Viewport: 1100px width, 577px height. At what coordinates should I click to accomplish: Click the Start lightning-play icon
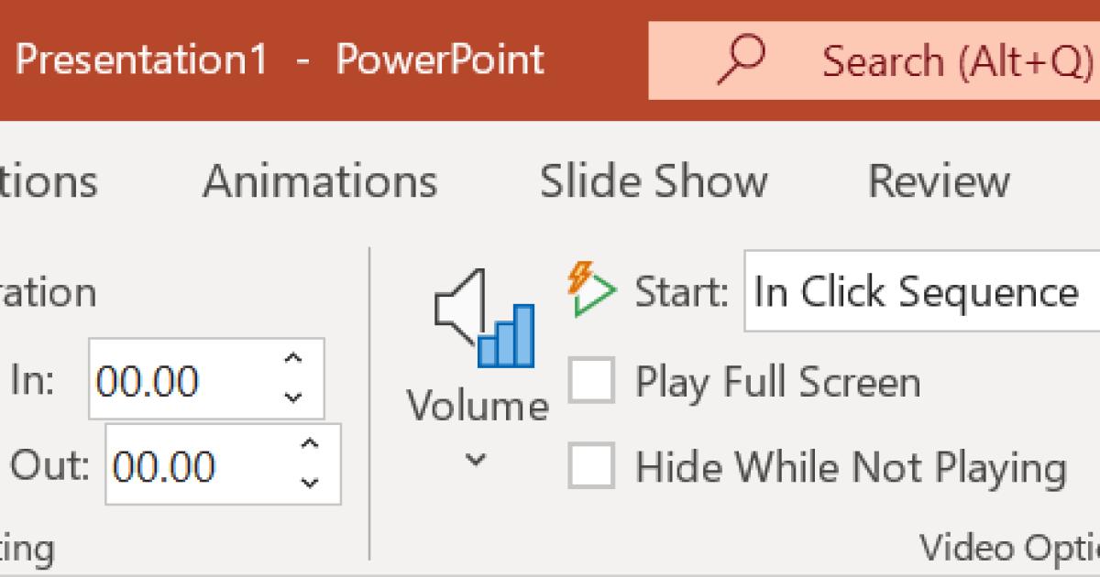pos(591,290)
